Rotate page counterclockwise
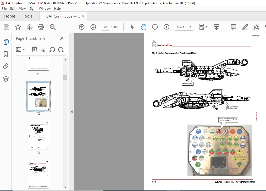Viewport: 266px width, 191px height. point(52,50)
